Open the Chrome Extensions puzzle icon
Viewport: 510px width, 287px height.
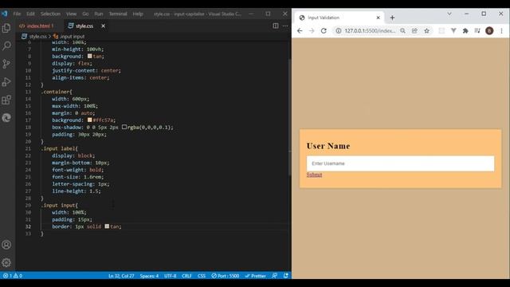pyautogui.click(x=465, y=30)
